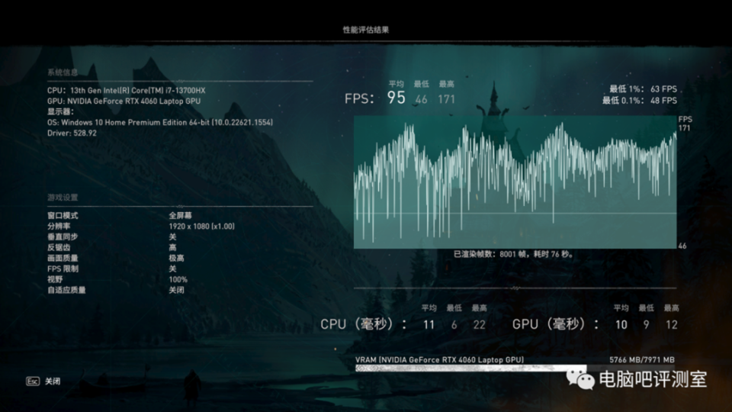Click the 系统信息 section heading
Image resolution: width=732 pixels, height=412 pixels.
(63, 72)
